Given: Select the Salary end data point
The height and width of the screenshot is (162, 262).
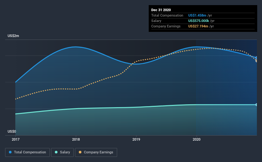Looking at the screenshot, I should coord(257,105).
